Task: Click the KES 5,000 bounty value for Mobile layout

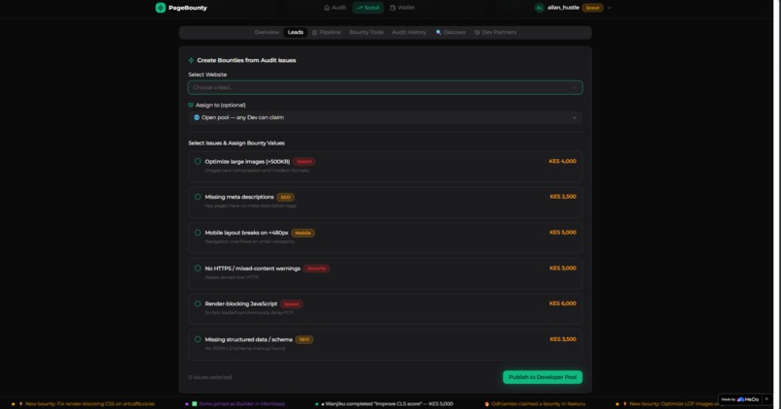Action: pos(563,233)
